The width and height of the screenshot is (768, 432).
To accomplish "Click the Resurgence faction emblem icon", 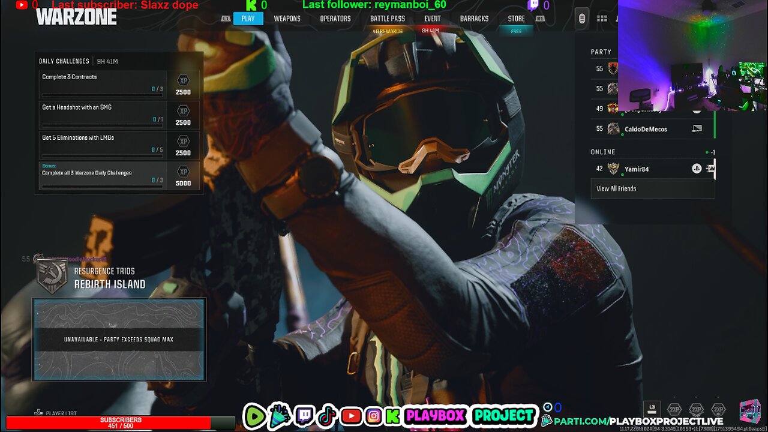I will point(52,277).
